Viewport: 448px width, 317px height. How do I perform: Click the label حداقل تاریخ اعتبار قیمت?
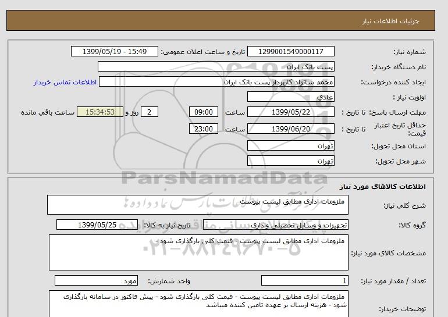(x=400, y=129)
